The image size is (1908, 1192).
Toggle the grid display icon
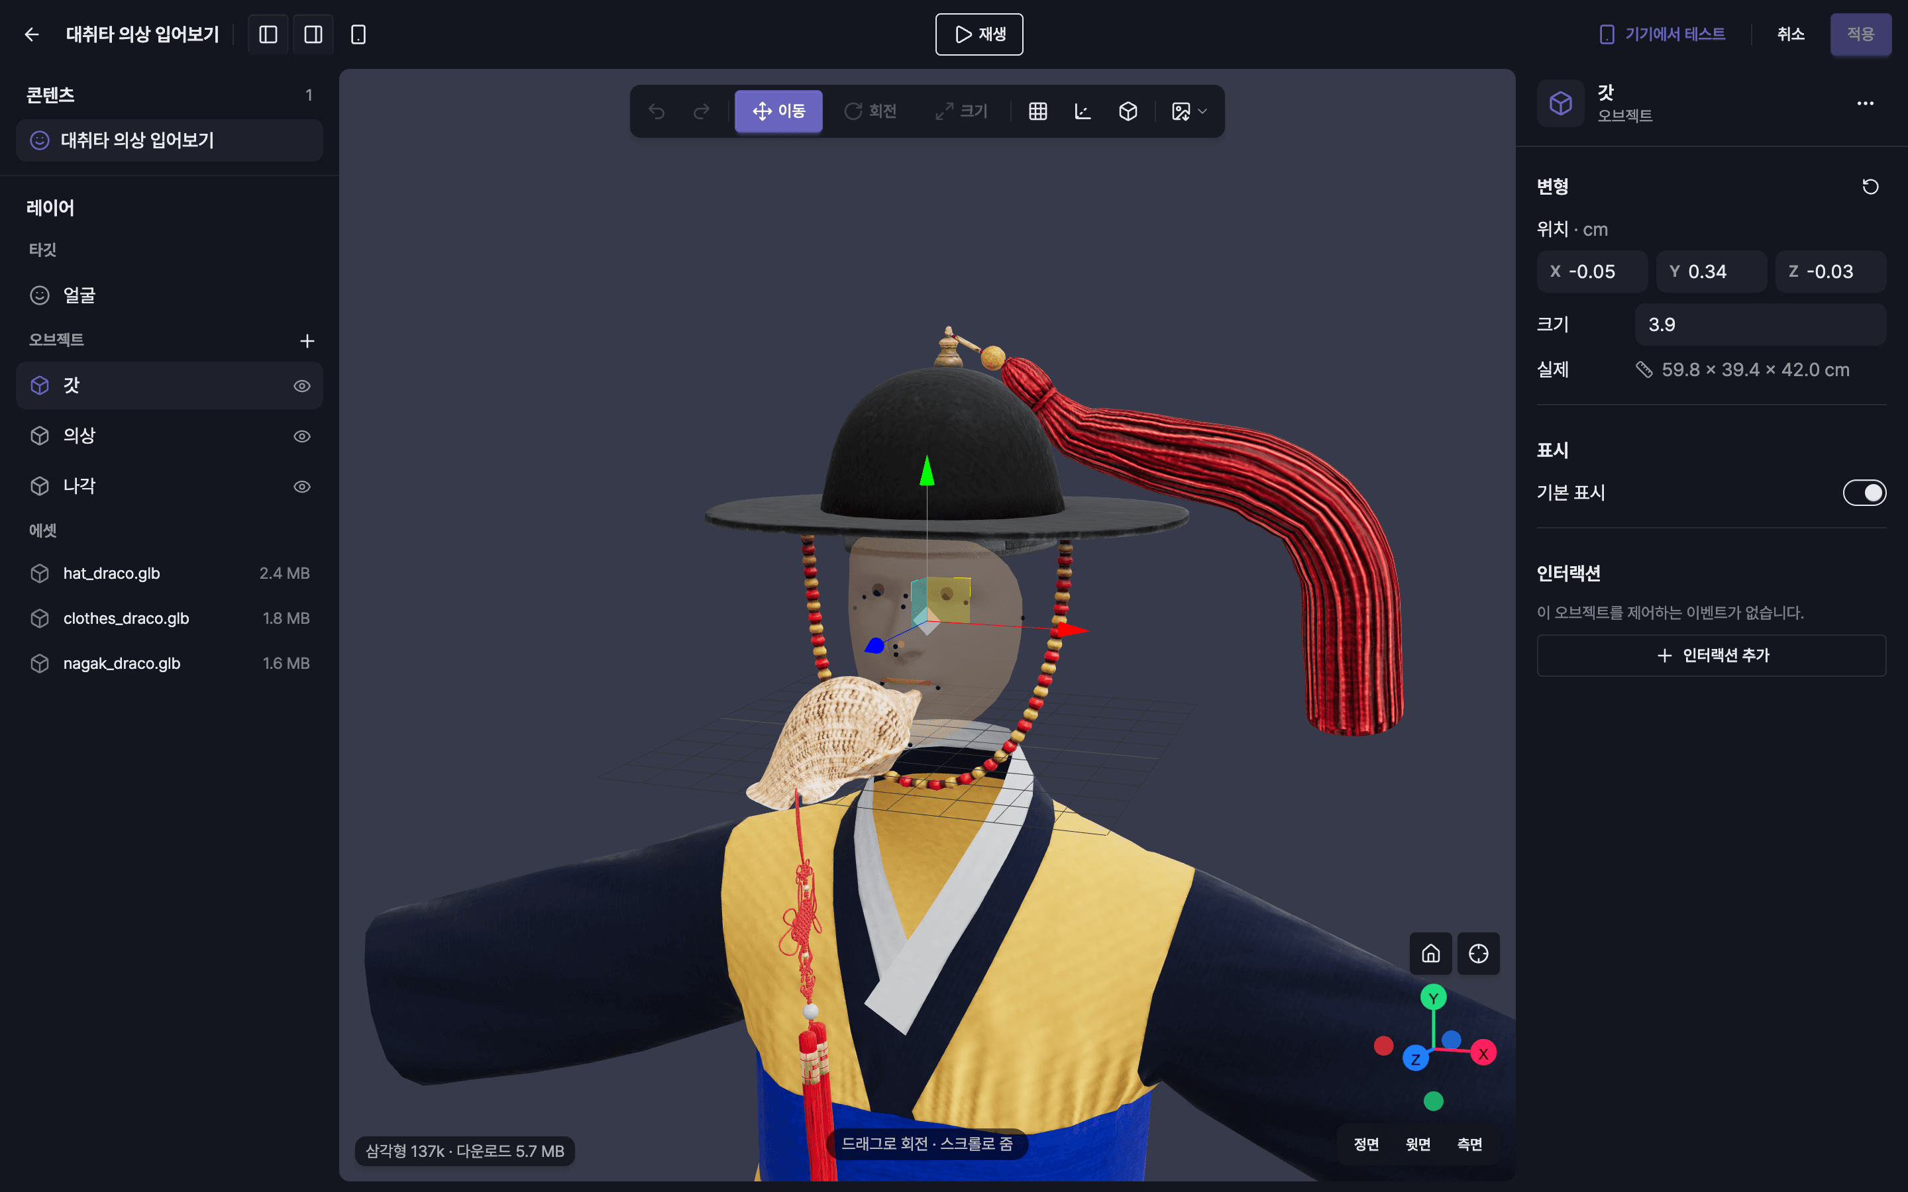click(1037, 111)
